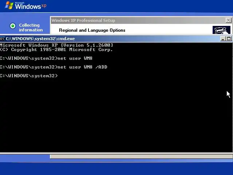Click the 'net user WM8 /ADD' command line
This screenshot has width=233, height=175.
(x=54, y=67)
